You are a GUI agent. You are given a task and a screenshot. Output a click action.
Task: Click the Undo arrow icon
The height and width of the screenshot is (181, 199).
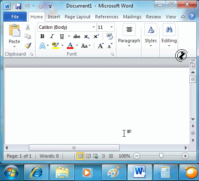coord(27,6)
